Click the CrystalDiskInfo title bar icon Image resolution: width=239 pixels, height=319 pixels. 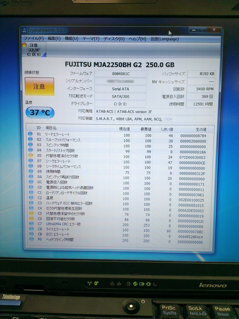(x=24, y=30)
